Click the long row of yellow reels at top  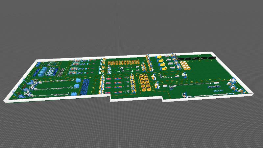125,62
